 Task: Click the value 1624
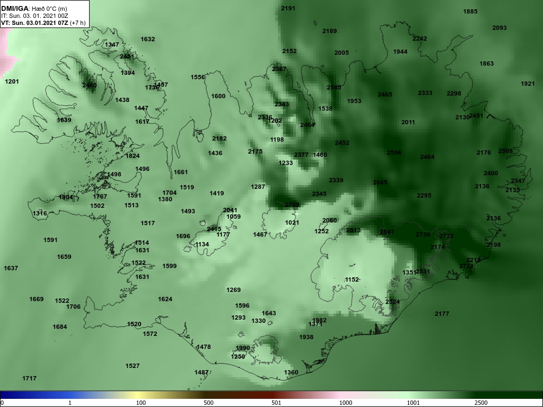165,299
